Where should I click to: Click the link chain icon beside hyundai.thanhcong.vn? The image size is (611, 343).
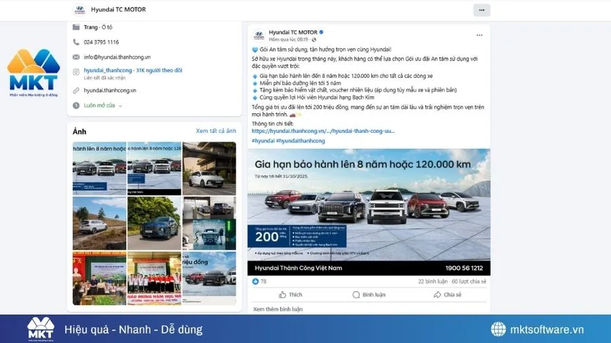click(76, 90)
